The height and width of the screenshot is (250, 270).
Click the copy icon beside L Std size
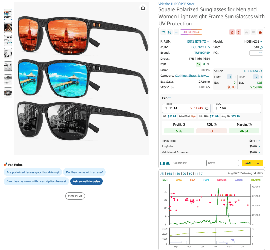click(261, 47)
